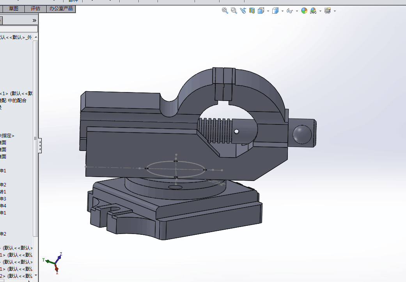Select the '中的配合' tree row
The image size is (406, 282).
click(13, 101)
